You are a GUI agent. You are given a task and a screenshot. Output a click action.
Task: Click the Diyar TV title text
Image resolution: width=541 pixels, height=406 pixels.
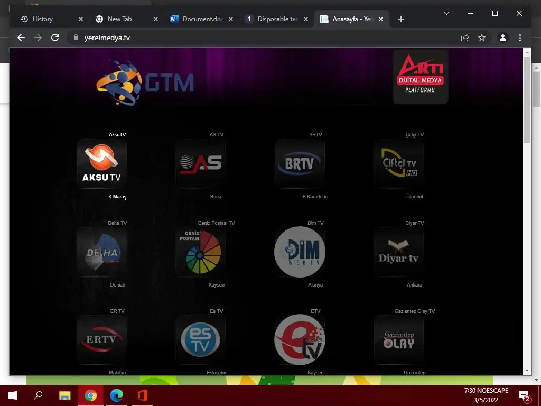coord(414,223)
